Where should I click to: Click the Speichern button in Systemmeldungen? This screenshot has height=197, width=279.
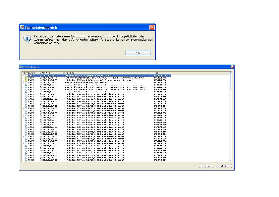coord(206,166)
